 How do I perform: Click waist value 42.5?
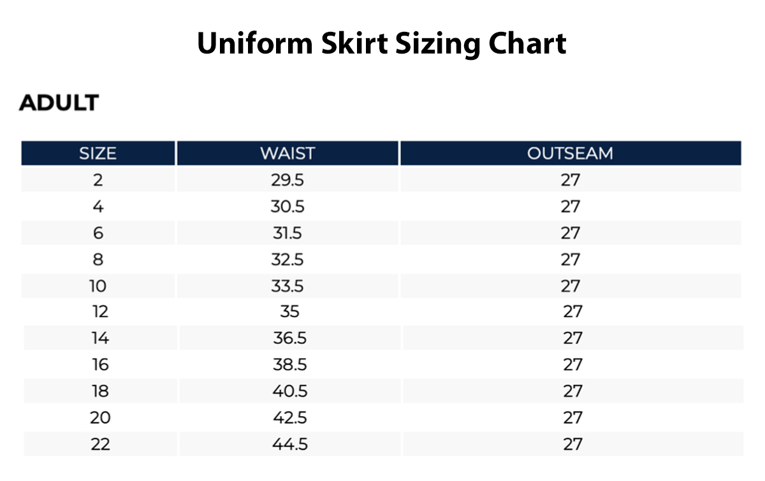tap(290, 418)
